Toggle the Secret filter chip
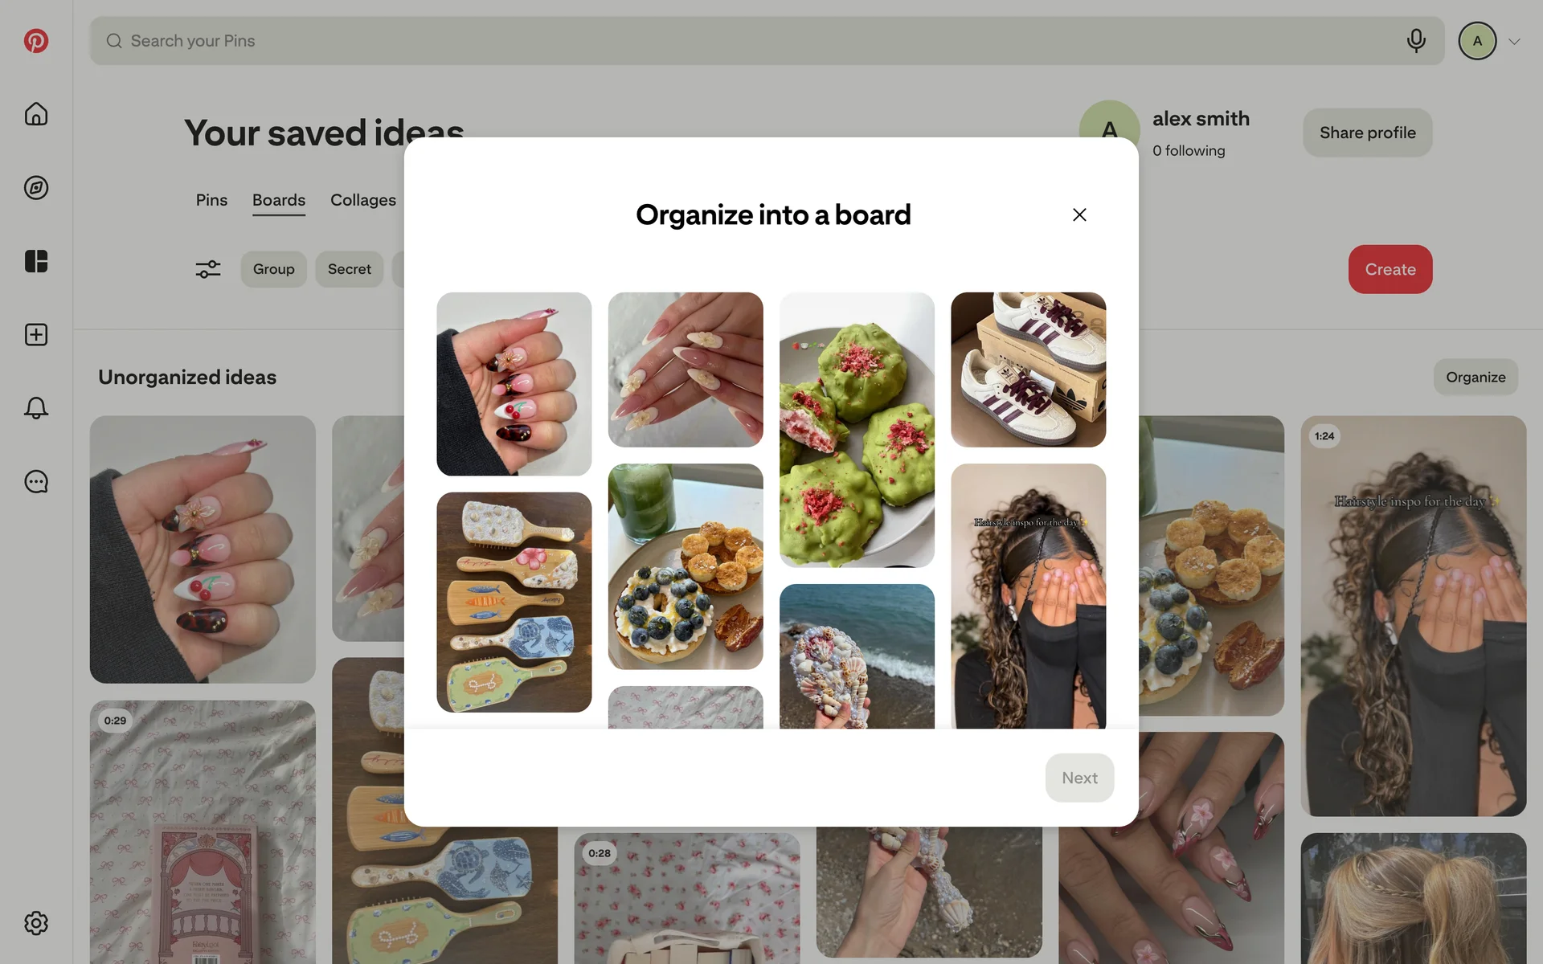 point(350,269)
